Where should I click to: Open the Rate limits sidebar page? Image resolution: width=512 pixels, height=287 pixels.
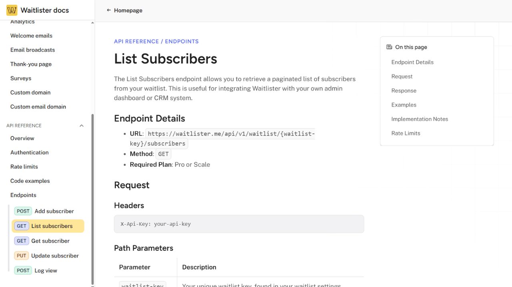[24, 166]
